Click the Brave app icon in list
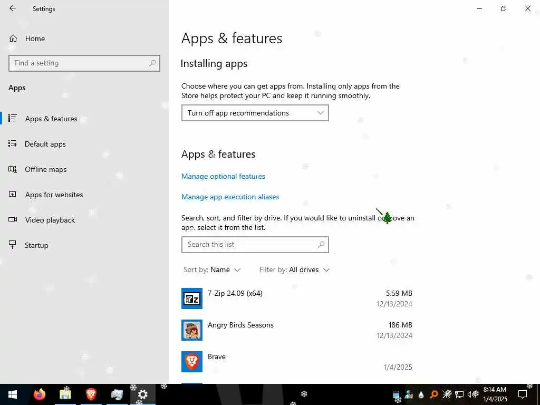The width and height of the screenshot is (540, 405). click(192, 362)
